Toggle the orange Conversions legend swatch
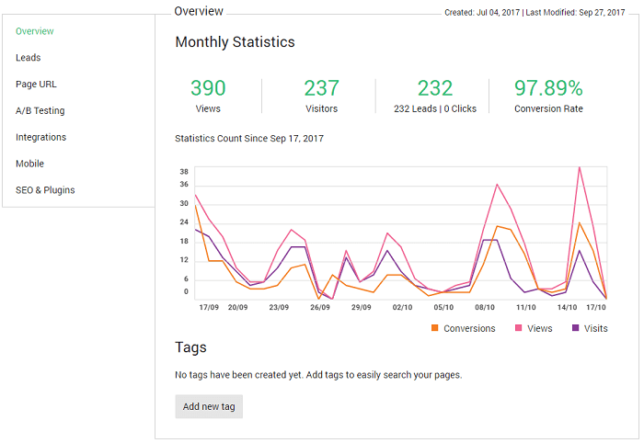Image resolution: width=644 pixels, height=443 pixels. coord(434,328)
